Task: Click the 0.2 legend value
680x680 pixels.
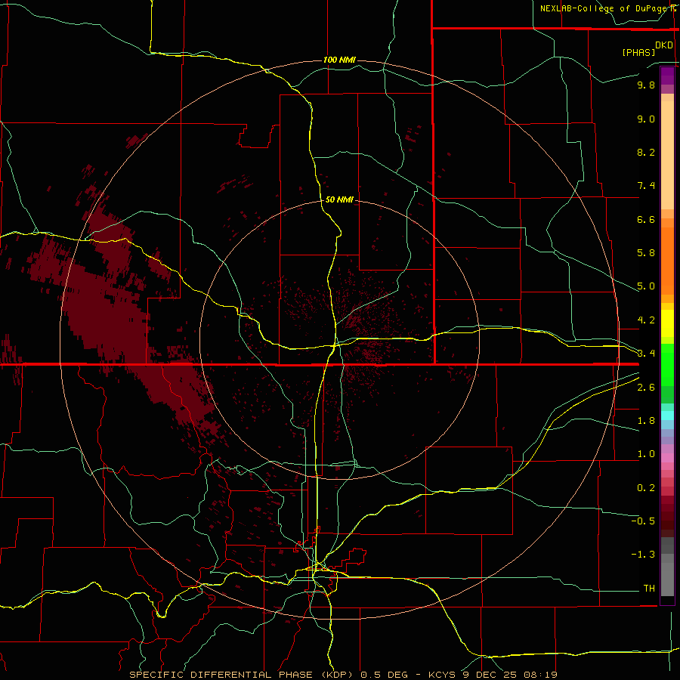Action: (x=646, y=488)
